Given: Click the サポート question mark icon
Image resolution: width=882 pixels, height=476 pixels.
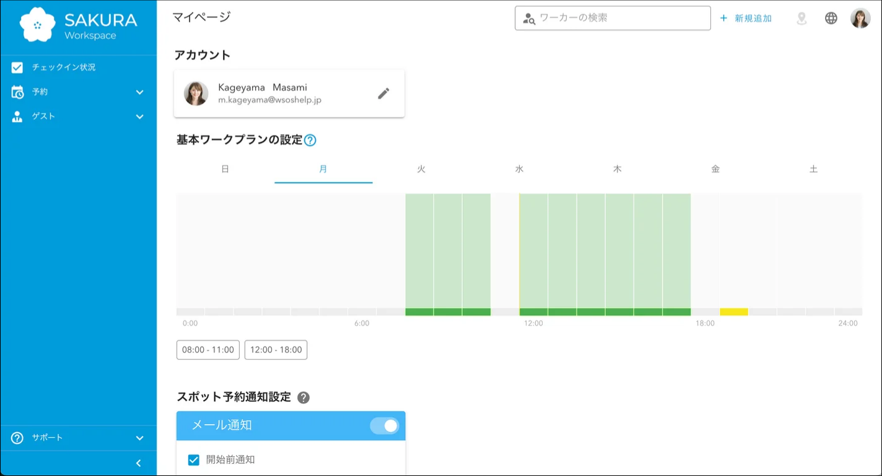Looking at the screenshot, I should (17, 438).
